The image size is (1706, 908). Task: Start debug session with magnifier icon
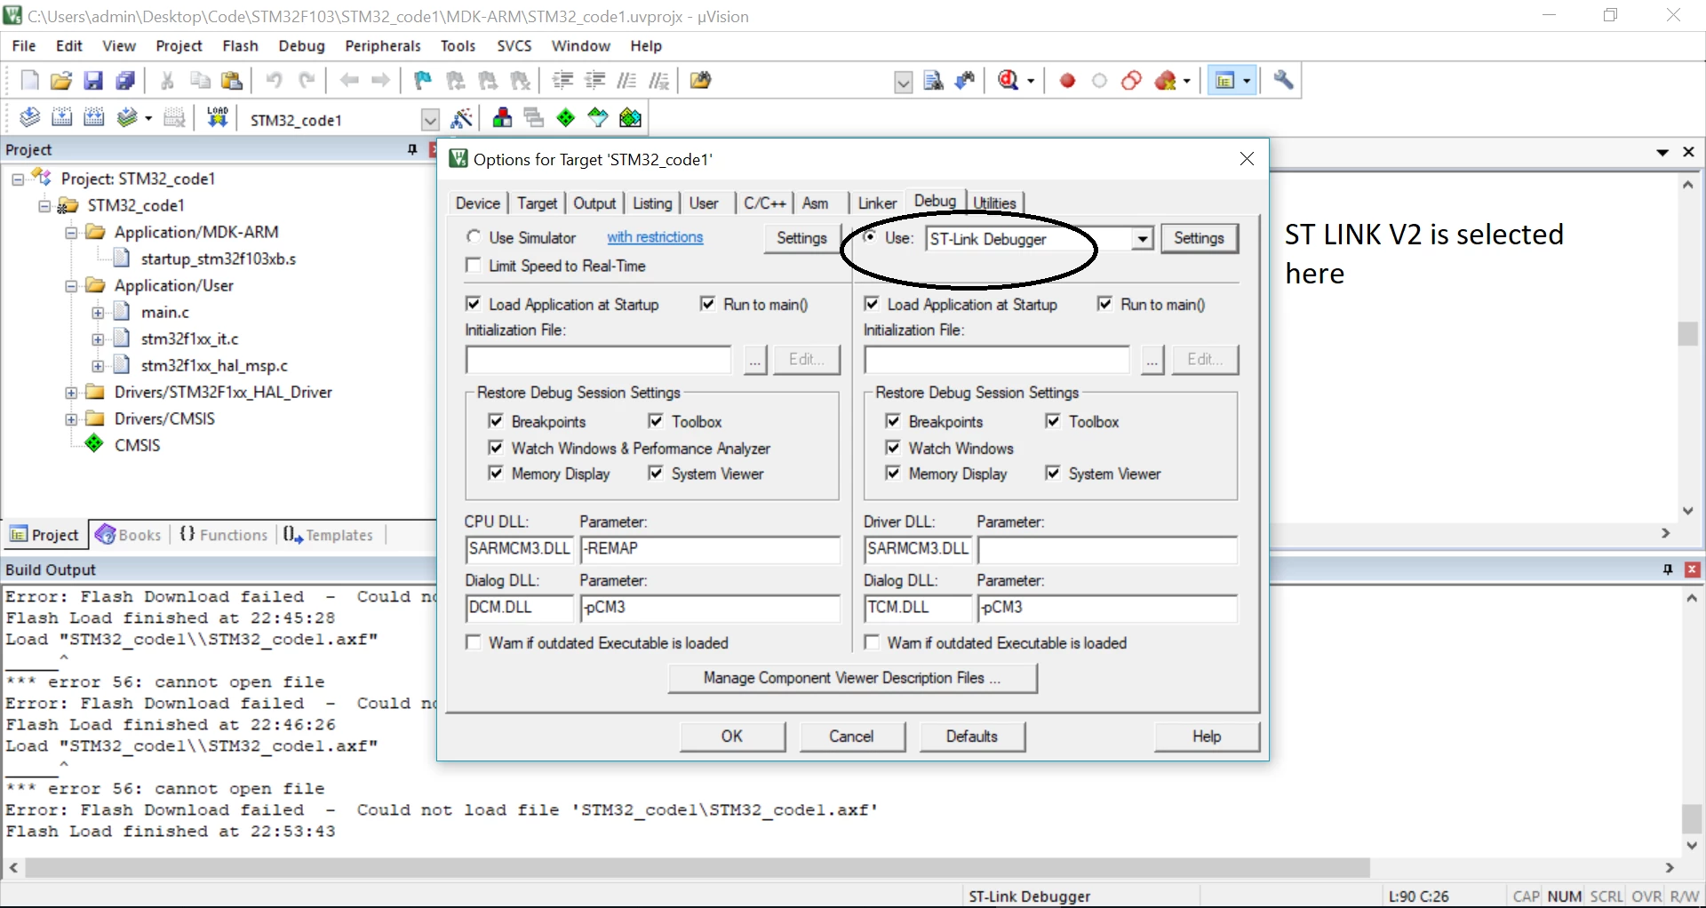(1008, 81)
